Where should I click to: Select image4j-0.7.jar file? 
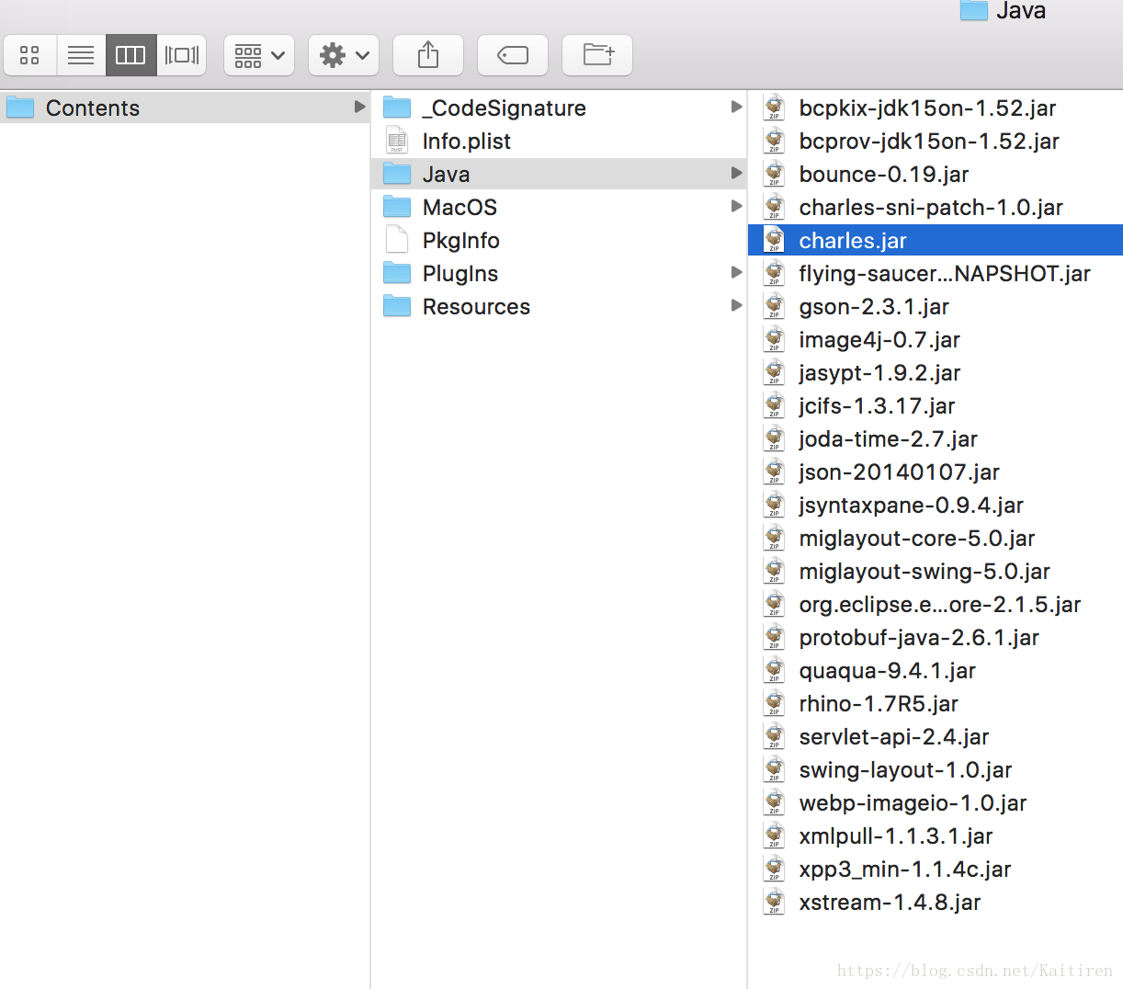coord(936,339)
